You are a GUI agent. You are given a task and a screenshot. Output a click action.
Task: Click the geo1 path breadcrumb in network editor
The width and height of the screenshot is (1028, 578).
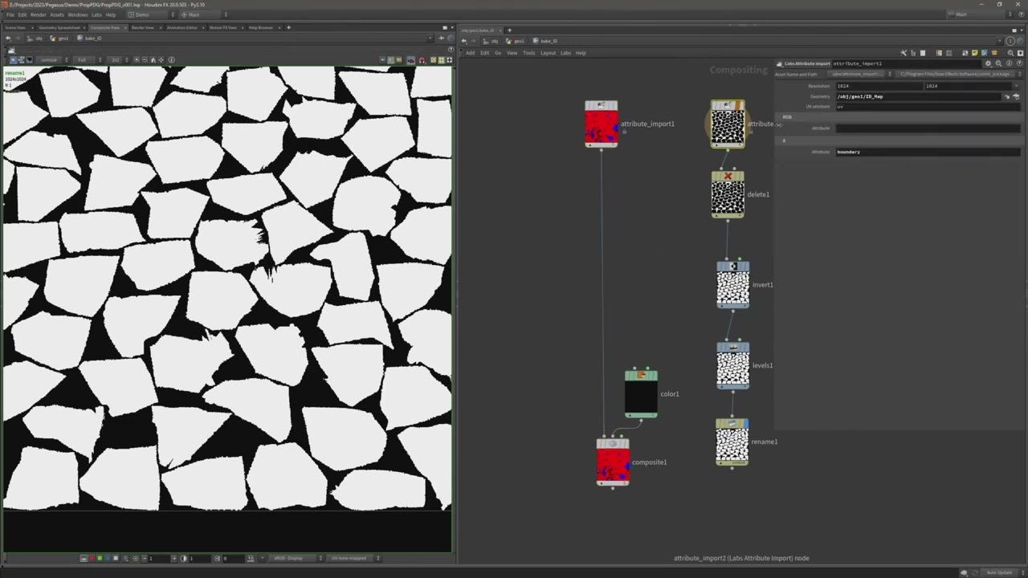click(x=519, y=41)
